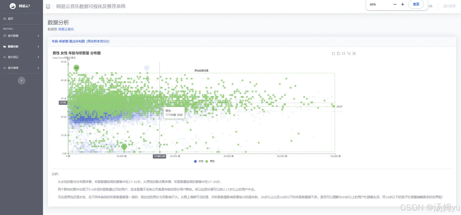Image resolution: width=461 pixels, height=215 pixels.
Task: Click the 20,000 首 x-axis label
Action: (175, 156)
